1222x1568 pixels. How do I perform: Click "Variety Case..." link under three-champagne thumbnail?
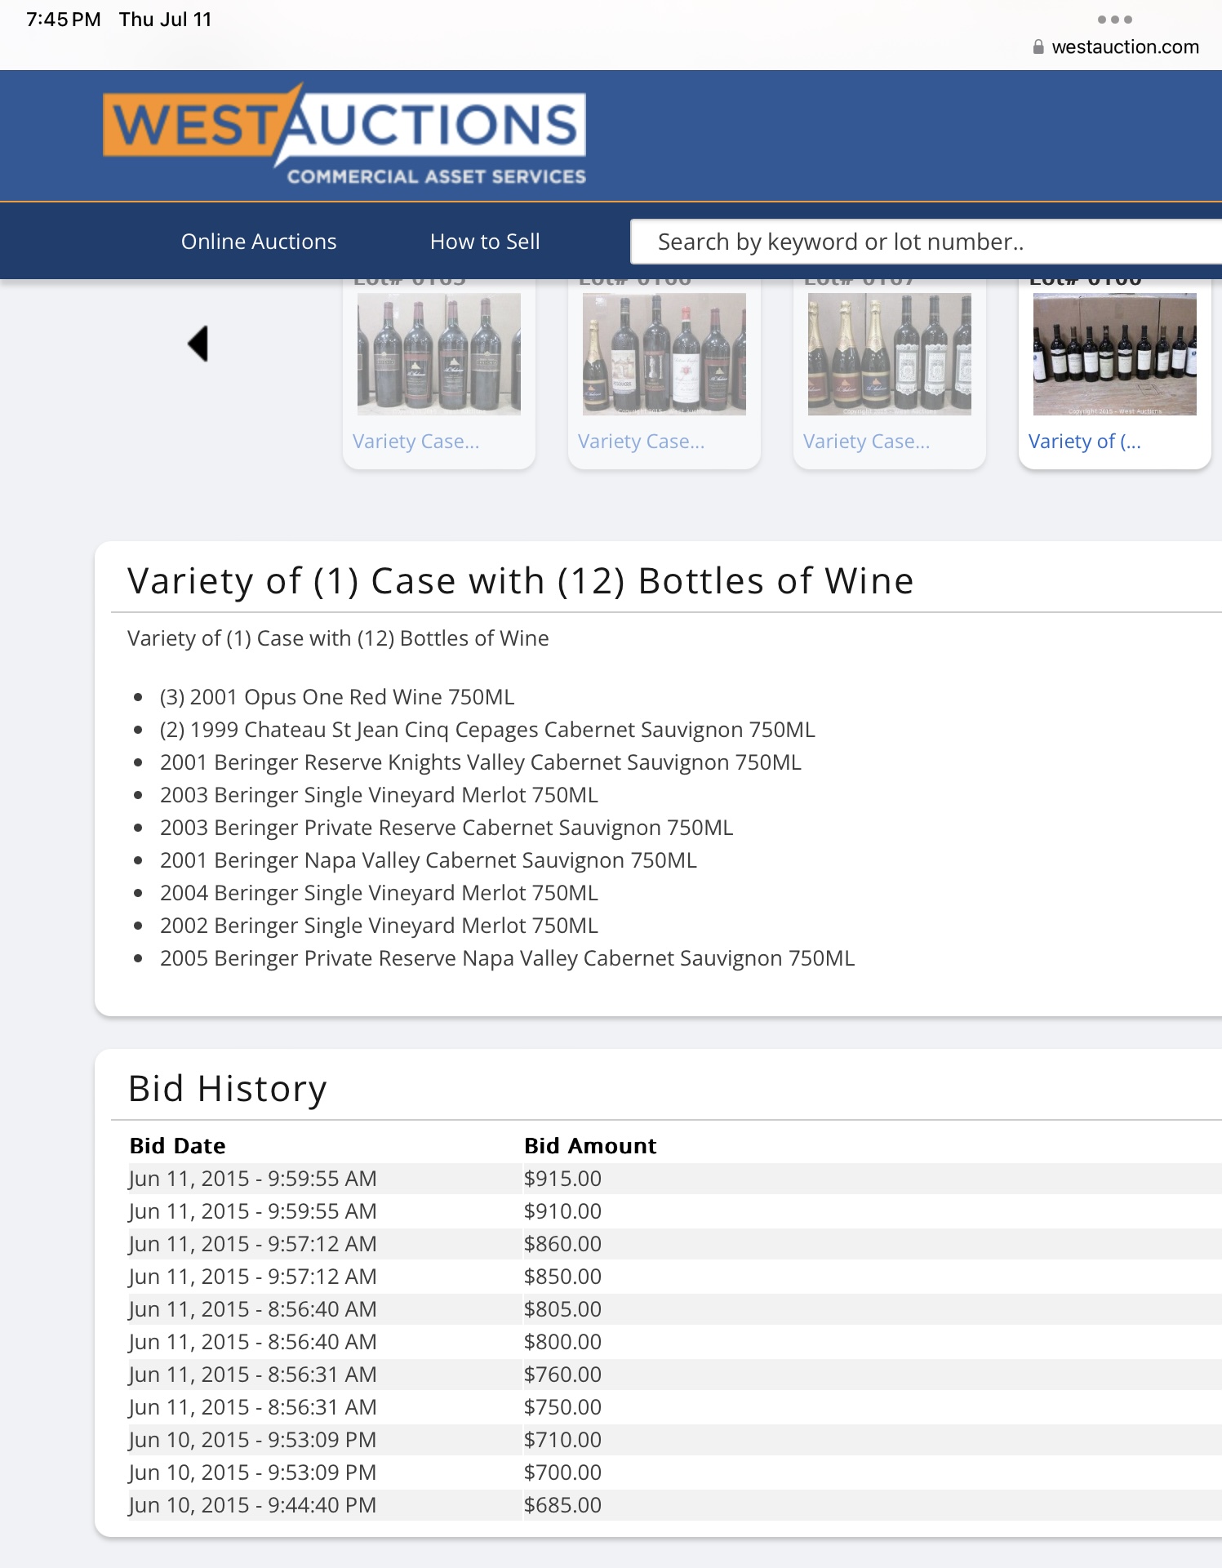pos(866,442)
